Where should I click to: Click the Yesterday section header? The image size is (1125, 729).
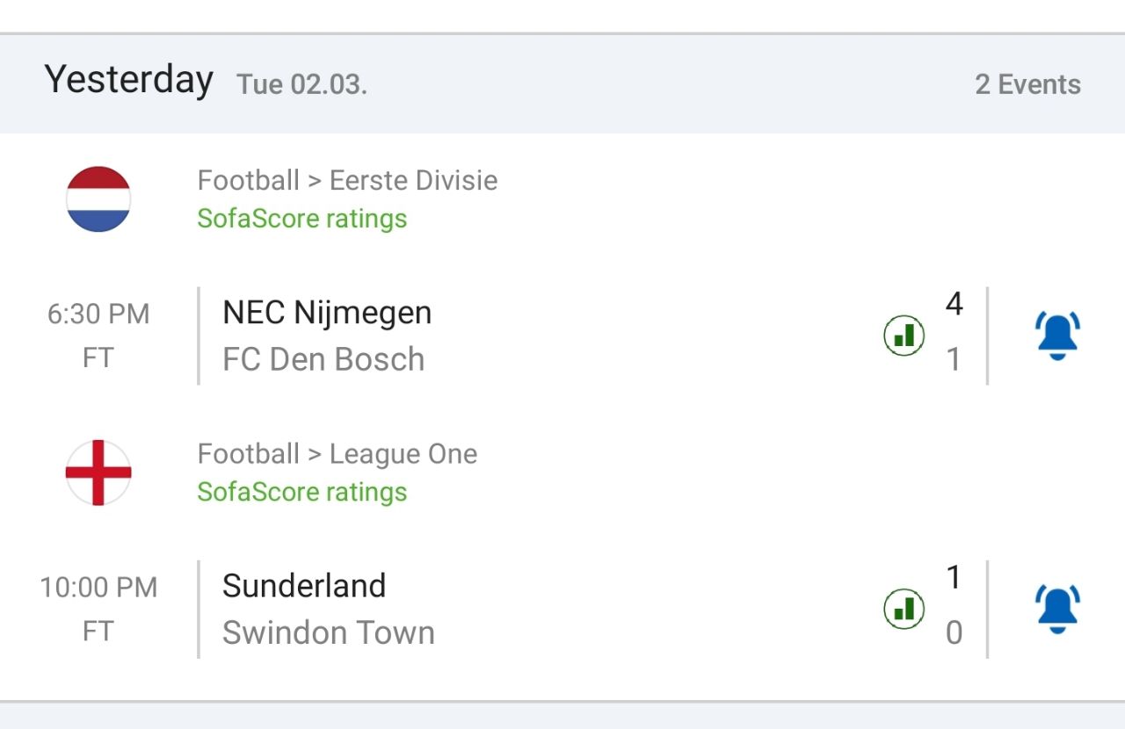129,80
